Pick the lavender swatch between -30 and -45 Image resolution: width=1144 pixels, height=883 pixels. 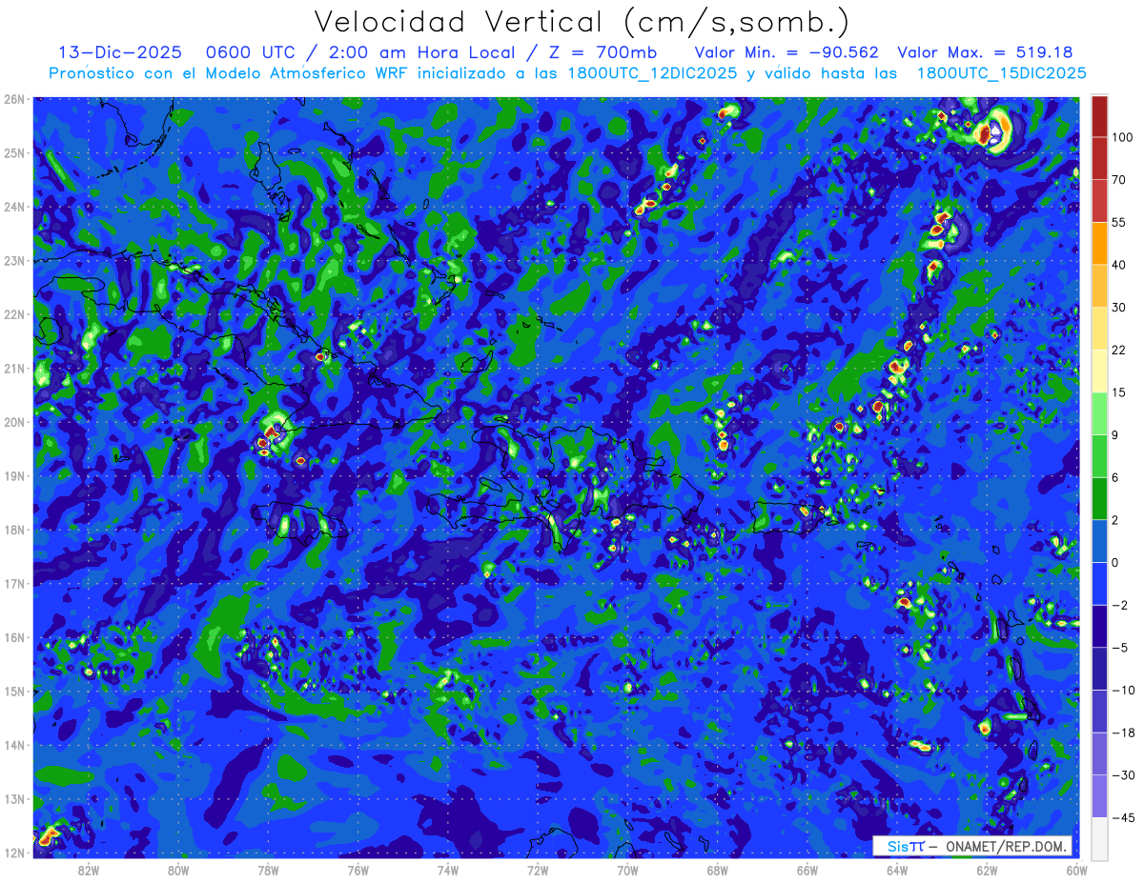pyautogui.click(x=1099, y=796)
